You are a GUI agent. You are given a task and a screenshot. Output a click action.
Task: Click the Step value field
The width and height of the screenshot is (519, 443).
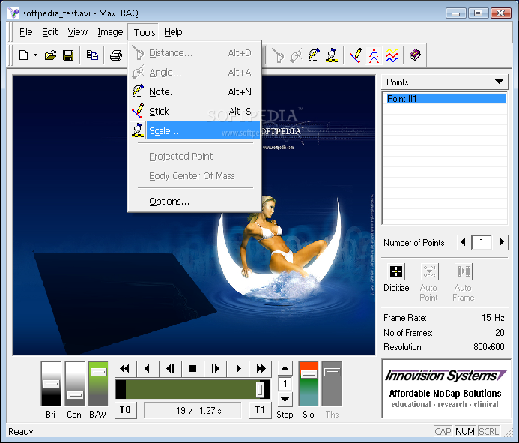tap(285, 384)
